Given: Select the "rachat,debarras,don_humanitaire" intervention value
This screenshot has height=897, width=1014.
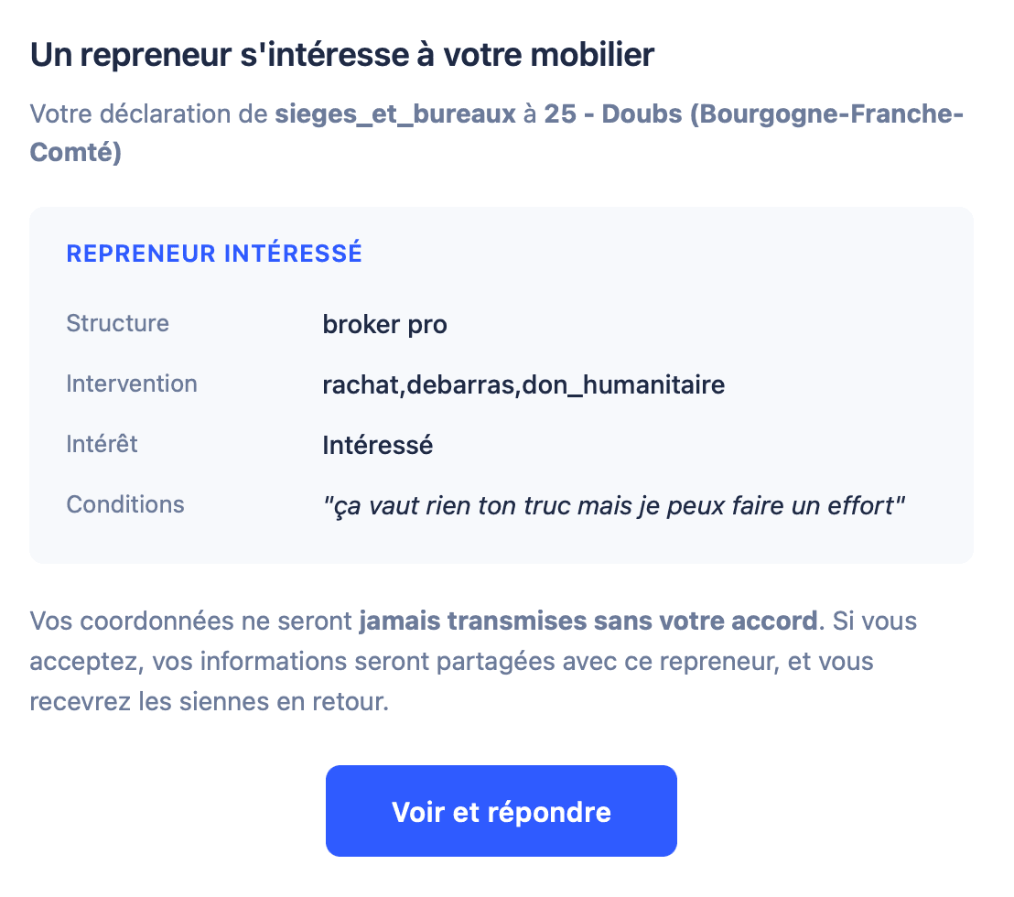Looking at the screenshot, I should tap(523, 384).
